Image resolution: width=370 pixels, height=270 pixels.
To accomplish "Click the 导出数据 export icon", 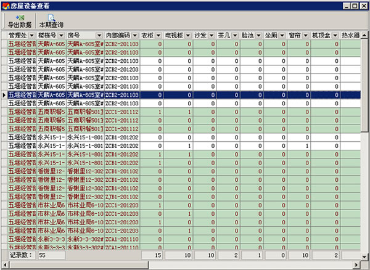I will [19, 18].
